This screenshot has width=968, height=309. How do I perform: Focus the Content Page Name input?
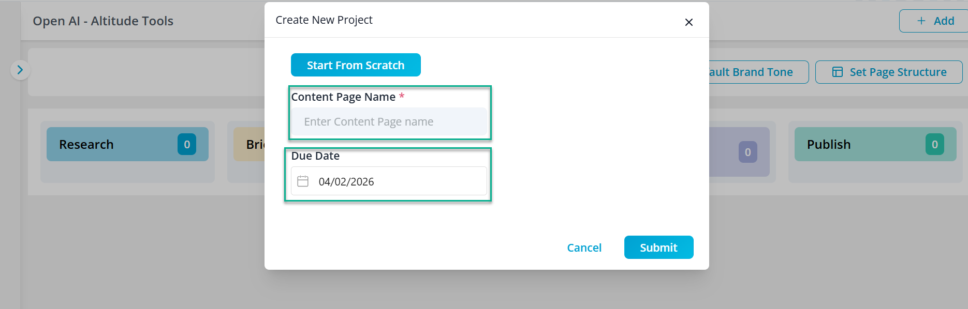[x=388, y=122]
